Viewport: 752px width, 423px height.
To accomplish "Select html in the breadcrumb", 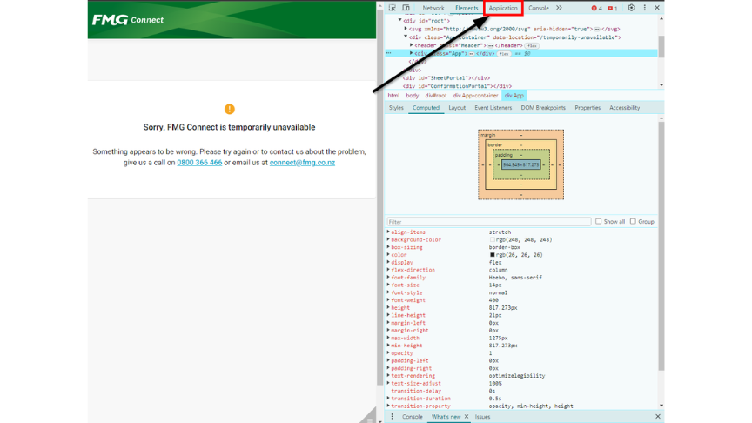I will click(x=393, y=96).
